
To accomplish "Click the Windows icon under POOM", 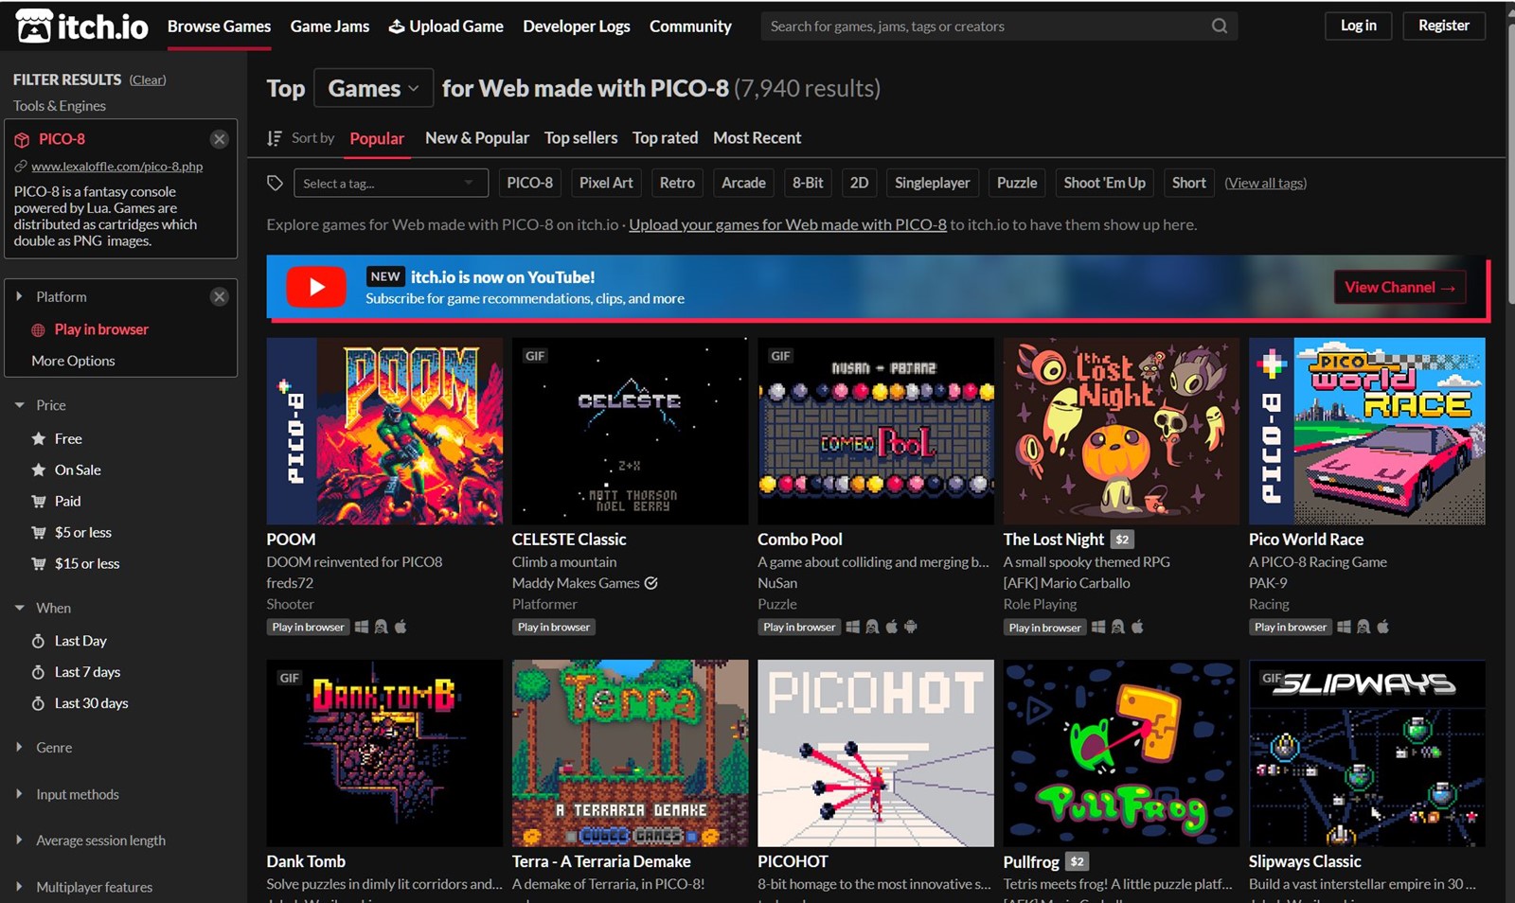I will (361, 627).
